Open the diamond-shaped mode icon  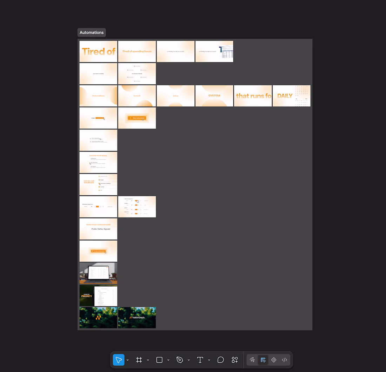click(274, 360)
